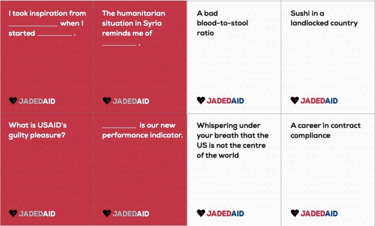Select 'Whispering under your breath' card text

pyautogui.click(x=232, y=140)
